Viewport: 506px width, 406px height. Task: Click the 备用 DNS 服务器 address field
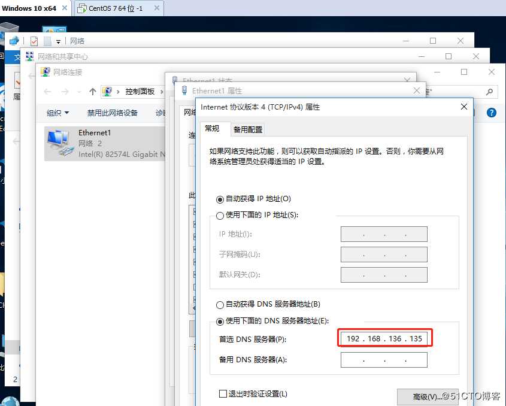click(384, 360)
